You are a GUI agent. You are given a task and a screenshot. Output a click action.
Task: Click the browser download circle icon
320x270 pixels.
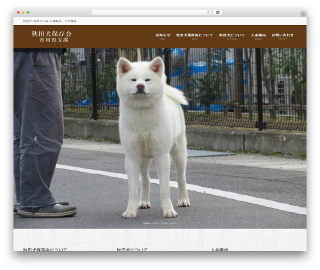tap(218, 12)
